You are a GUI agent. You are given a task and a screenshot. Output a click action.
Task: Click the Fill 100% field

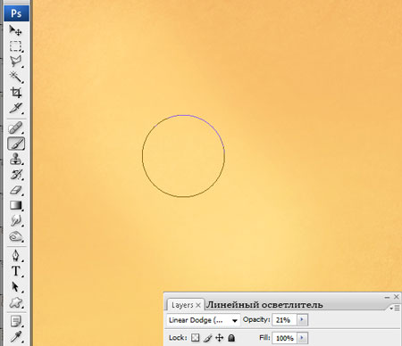click(x=285, y=338)
